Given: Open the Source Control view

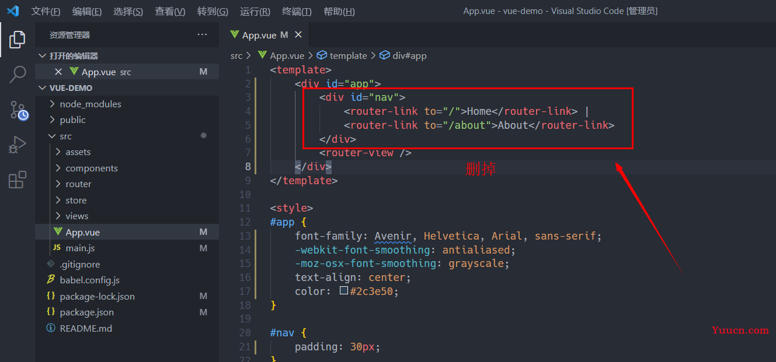Looking at the screenshot, I should [x=18, y=110].
